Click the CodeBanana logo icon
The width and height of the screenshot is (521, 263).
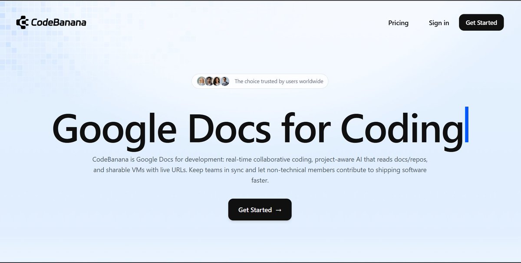tap(22, 22)
